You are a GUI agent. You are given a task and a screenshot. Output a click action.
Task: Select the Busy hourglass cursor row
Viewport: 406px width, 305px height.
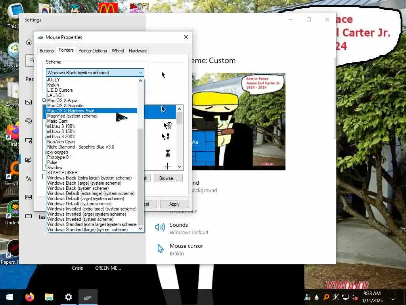[x=161, y=153]
